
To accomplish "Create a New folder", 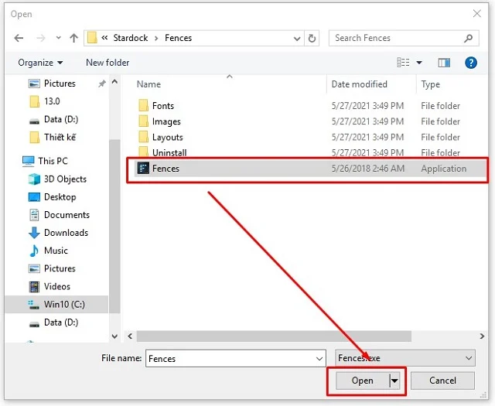I will point(108,63).
